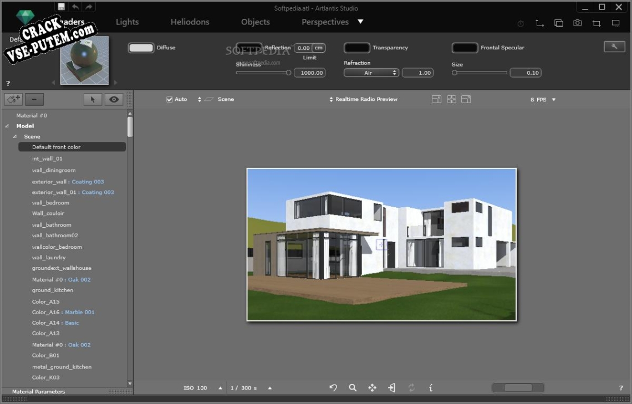Viewport: 632px width, 404px height.
Task: Click the create new material icon
Action: coord(13,99)
